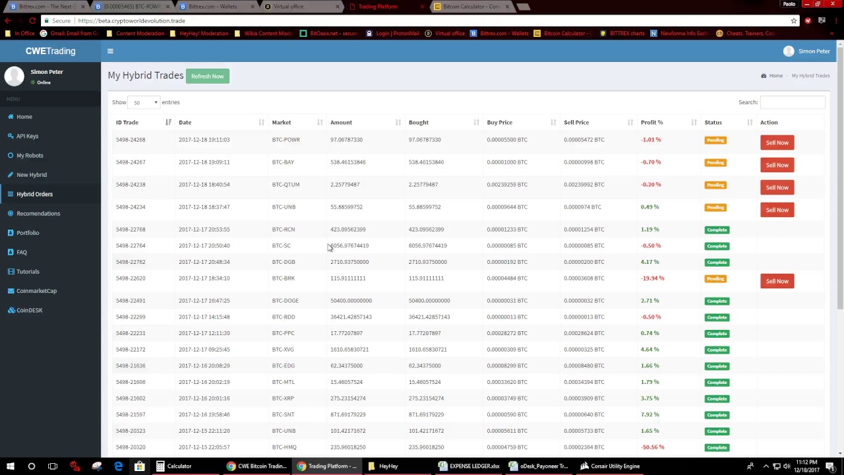Click Sell Now for the BTC-BAY trade

(777, 165)
